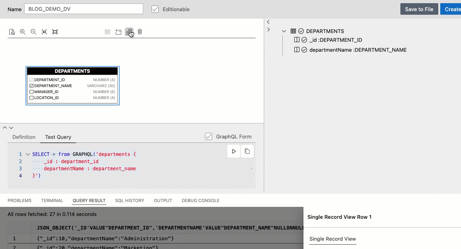Open the SQL HISTORY panel tab
This screenshot has width=461, height=249.
130,200
